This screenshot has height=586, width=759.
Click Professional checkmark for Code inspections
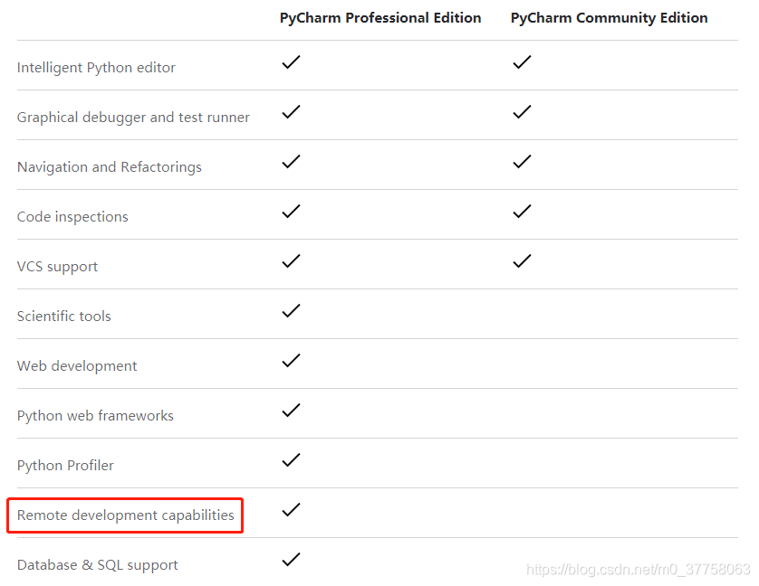291,212
